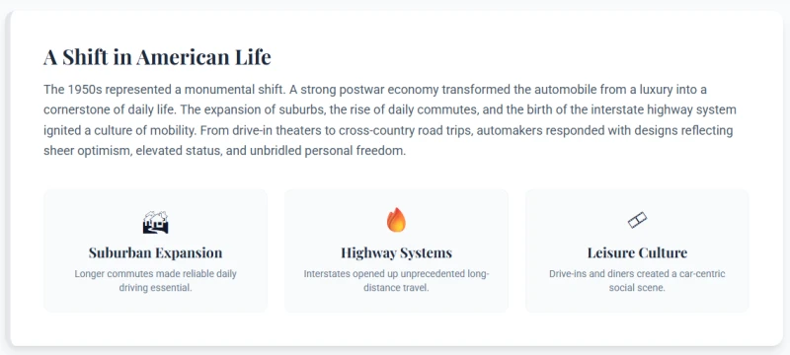The image size is (790, 355).
Task: Click the film strip icon
Action: (637, 220)
